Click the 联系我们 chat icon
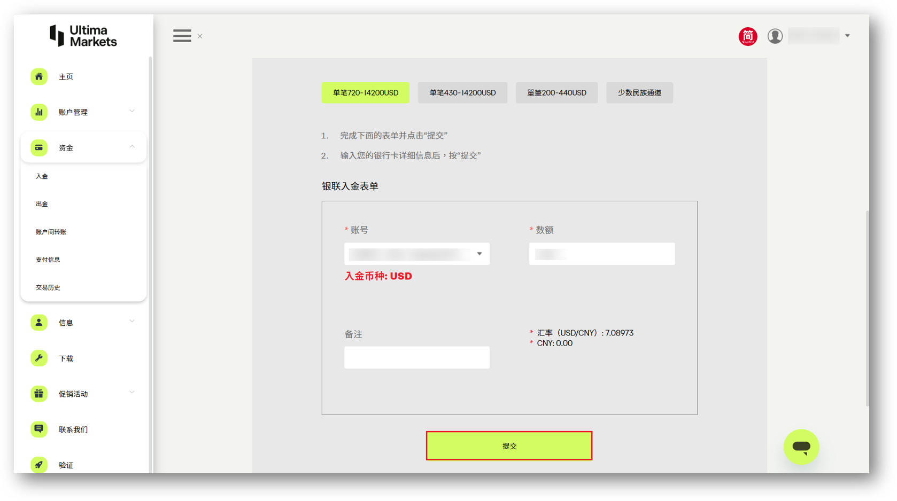 [x=39, y=429]
